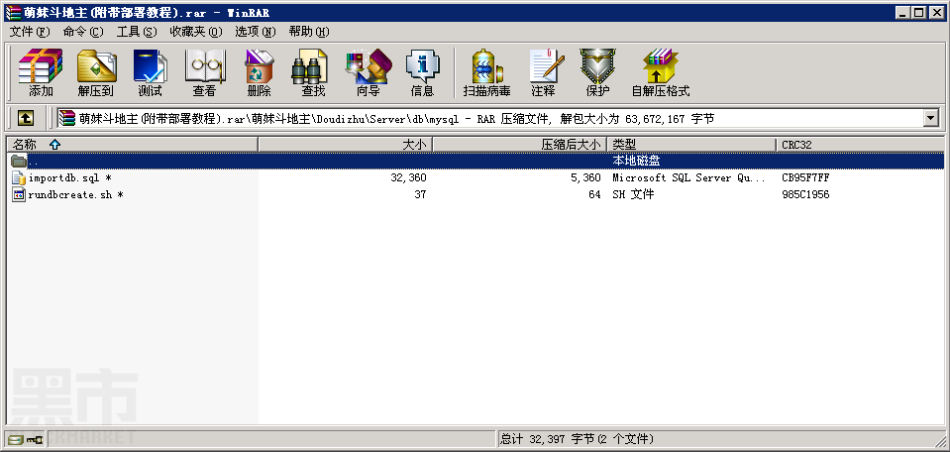Run the Test (测试) archive tool

[x=150, y=72]
